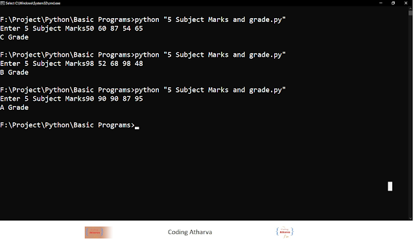Click the orange Coding Atharva logo
The height and width of the screenshot is (243, 415).
tap(98, 232)
